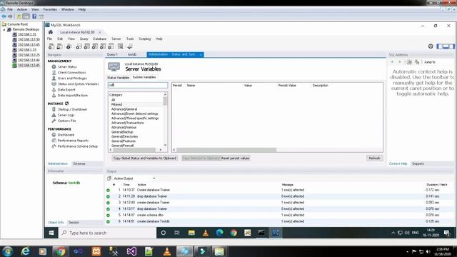Click the search table data toolbar icon
Screen dimensions: 457x257
[121, 46]
